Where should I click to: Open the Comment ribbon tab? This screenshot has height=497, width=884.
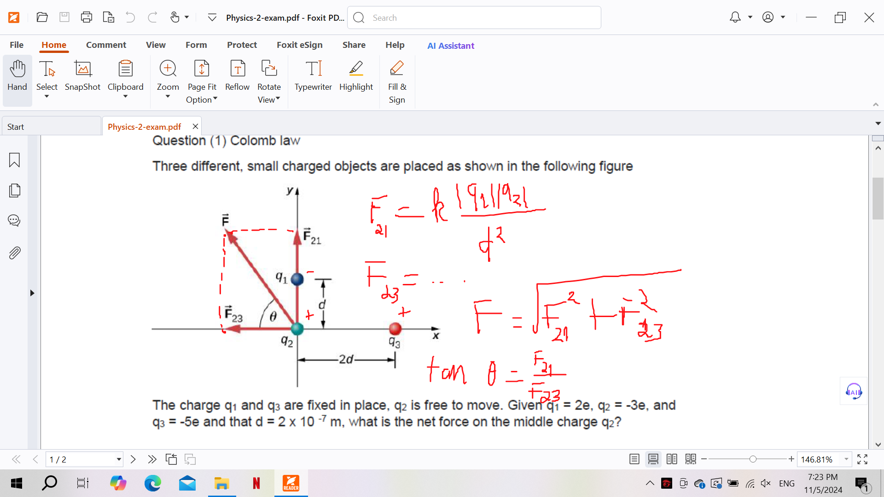coord(106,45)
